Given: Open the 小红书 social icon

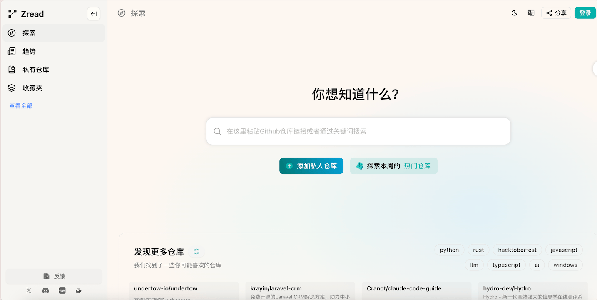Looking at the screenshot, I should pyautogui.click(x=62, y=290).
